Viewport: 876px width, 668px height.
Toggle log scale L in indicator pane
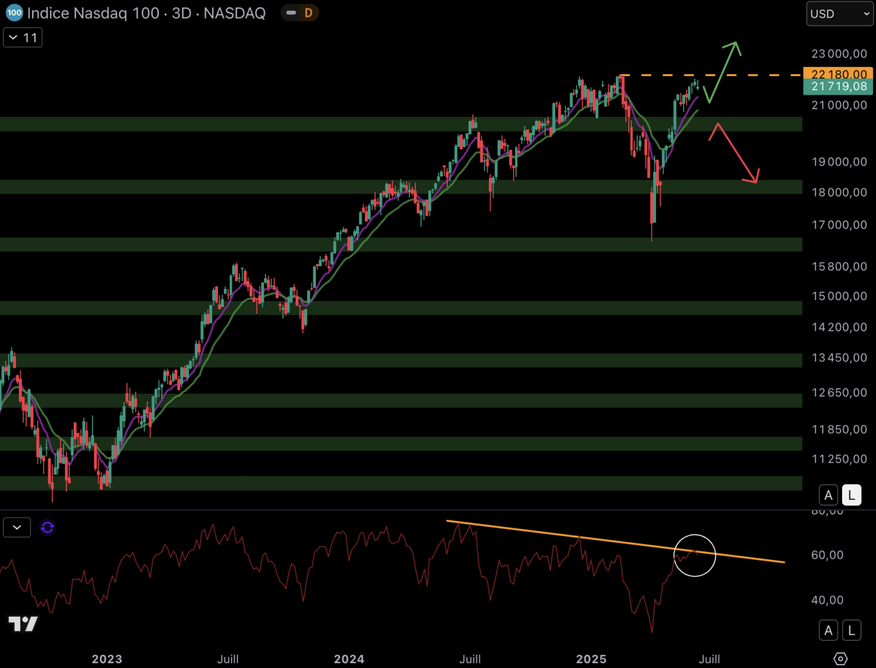tap(851, 630)
